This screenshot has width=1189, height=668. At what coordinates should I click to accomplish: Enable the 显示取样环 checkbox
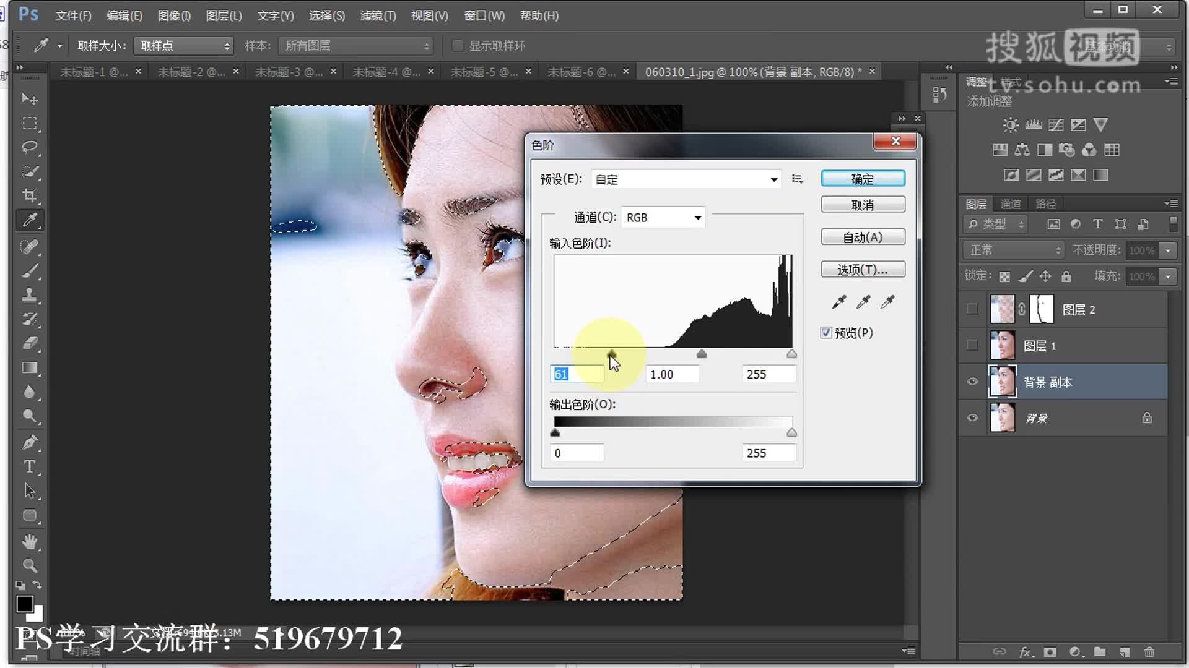[x=458, y=45]
